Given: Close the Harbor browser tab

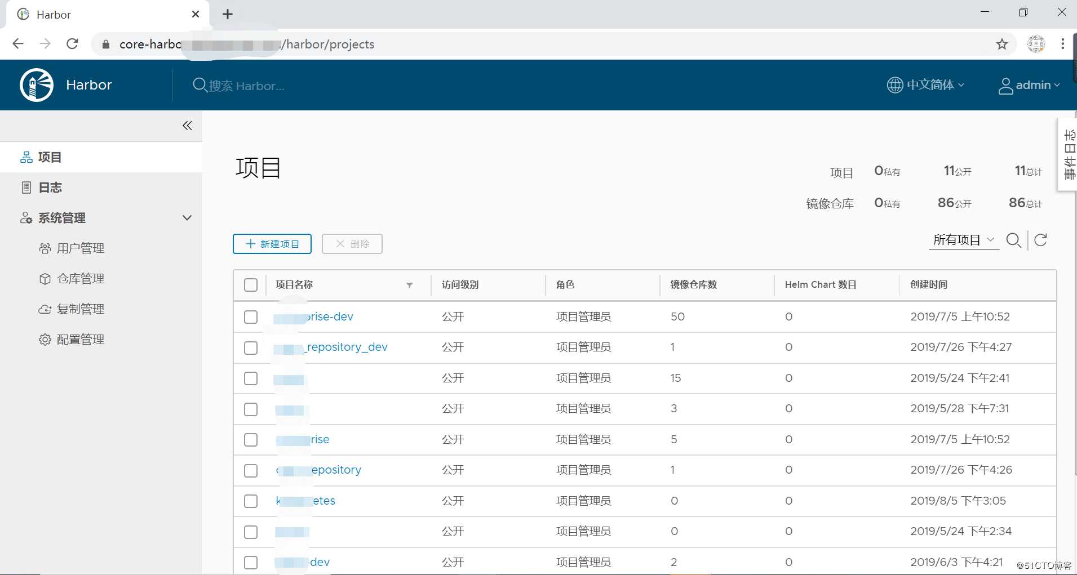Looking at the screenshot, I should [x=196, y=14].
